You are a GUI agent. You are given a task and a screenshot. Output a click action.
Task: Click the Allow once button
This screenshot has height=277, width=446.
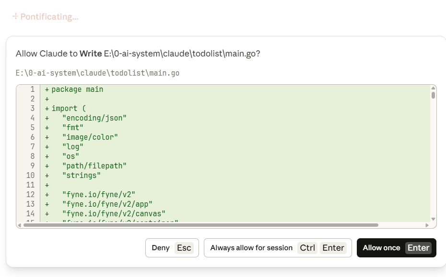pos(396,248)
